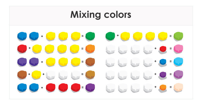Screen dimensions: 203x109
Task: Click the small purple blob added to white
Action: [x=163, y=75]
